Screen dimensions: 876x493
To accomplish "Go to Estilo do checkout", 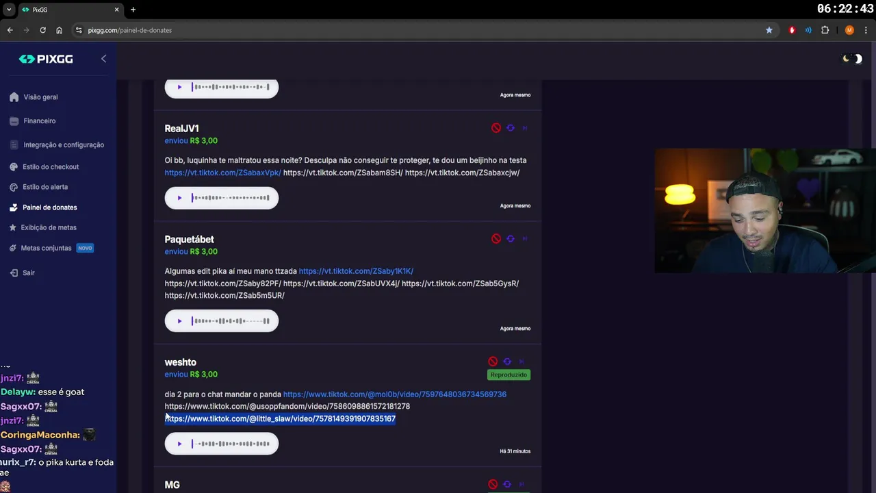I will pos(51,167).
